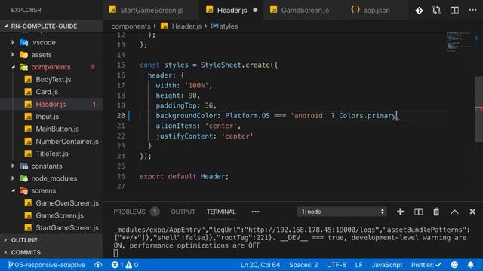This screenshot has width=483, height=271.
Task: Select the TERMINAL panel tab
Action: pos(221,212)
